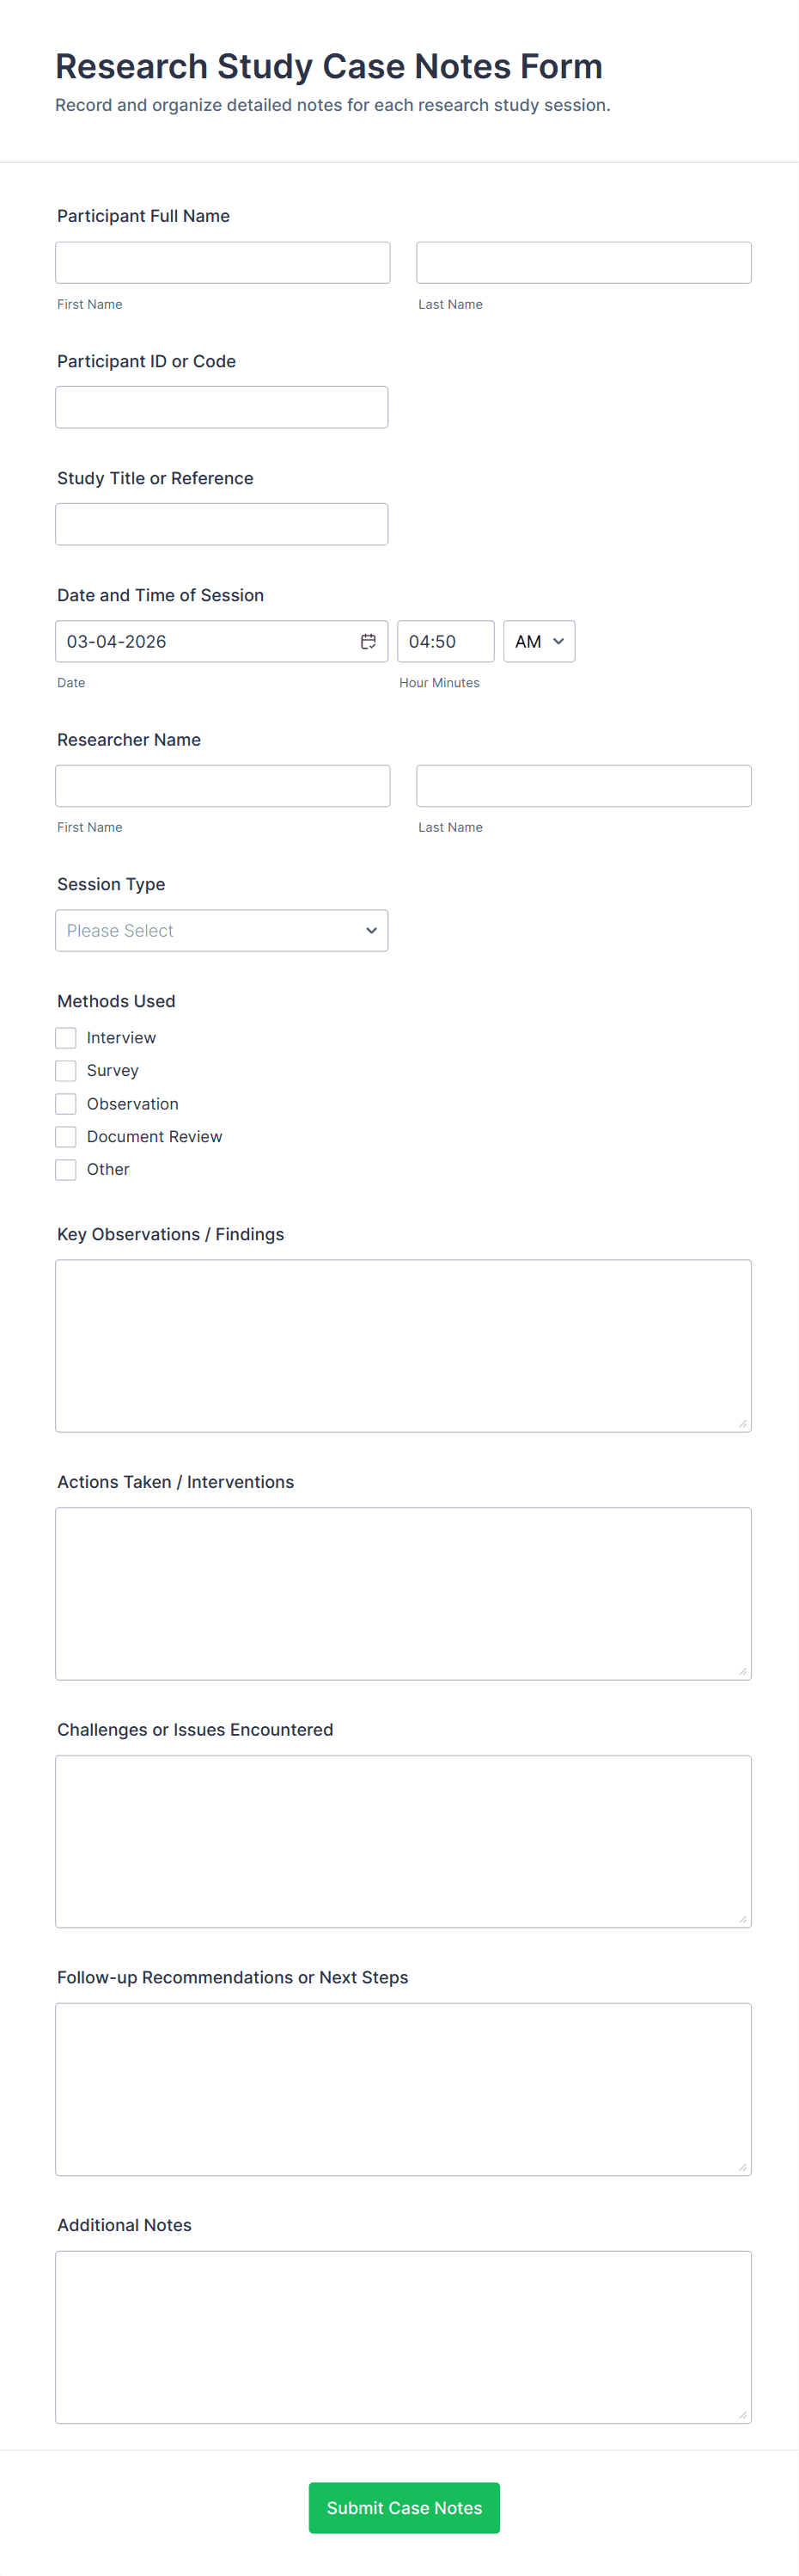
Task: Submit the case notes form
Action: [404, 2507]
